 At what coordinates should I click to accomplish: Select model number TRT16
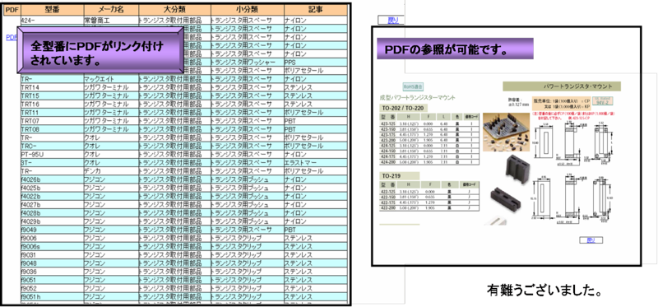(52, 105)
